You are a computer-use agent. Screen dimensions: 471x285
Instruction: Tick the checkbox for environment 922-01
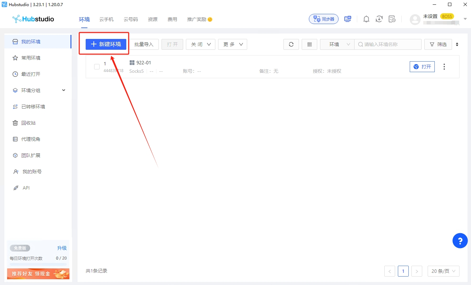[97, 67]
